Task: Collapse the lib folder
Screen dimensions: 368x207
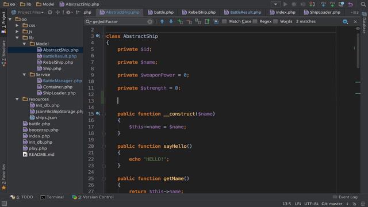Action: (x=17, y=37)
